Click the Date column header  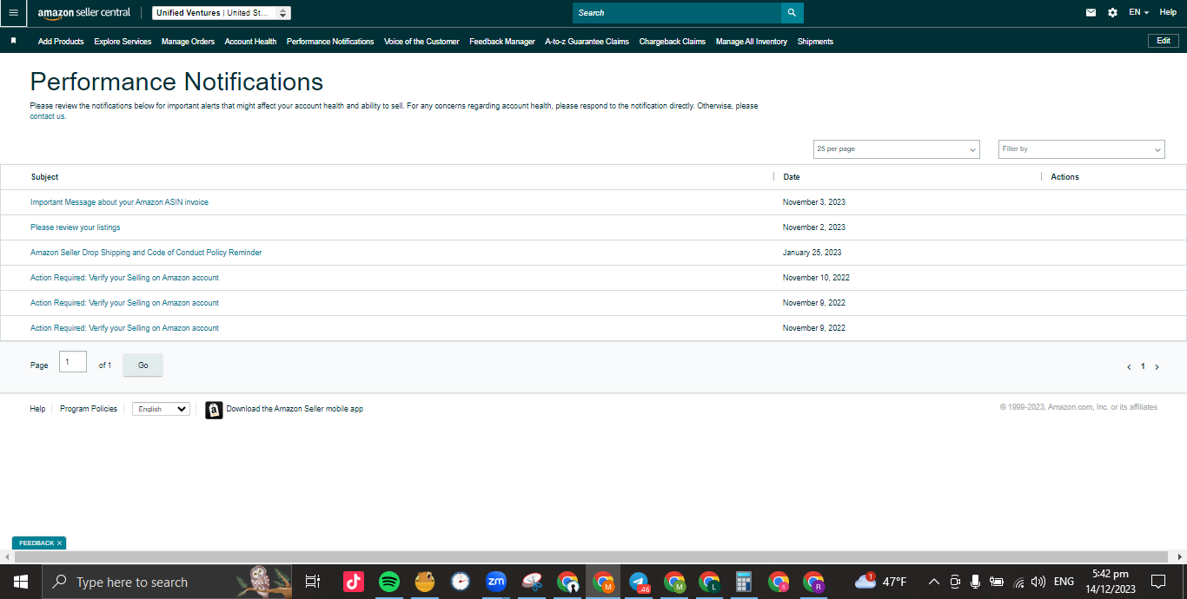tap(792, 177)
